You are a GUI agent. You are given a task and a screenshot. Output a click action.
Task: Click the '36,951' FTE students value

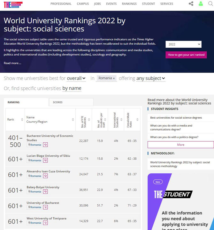(x=84, y=190)
